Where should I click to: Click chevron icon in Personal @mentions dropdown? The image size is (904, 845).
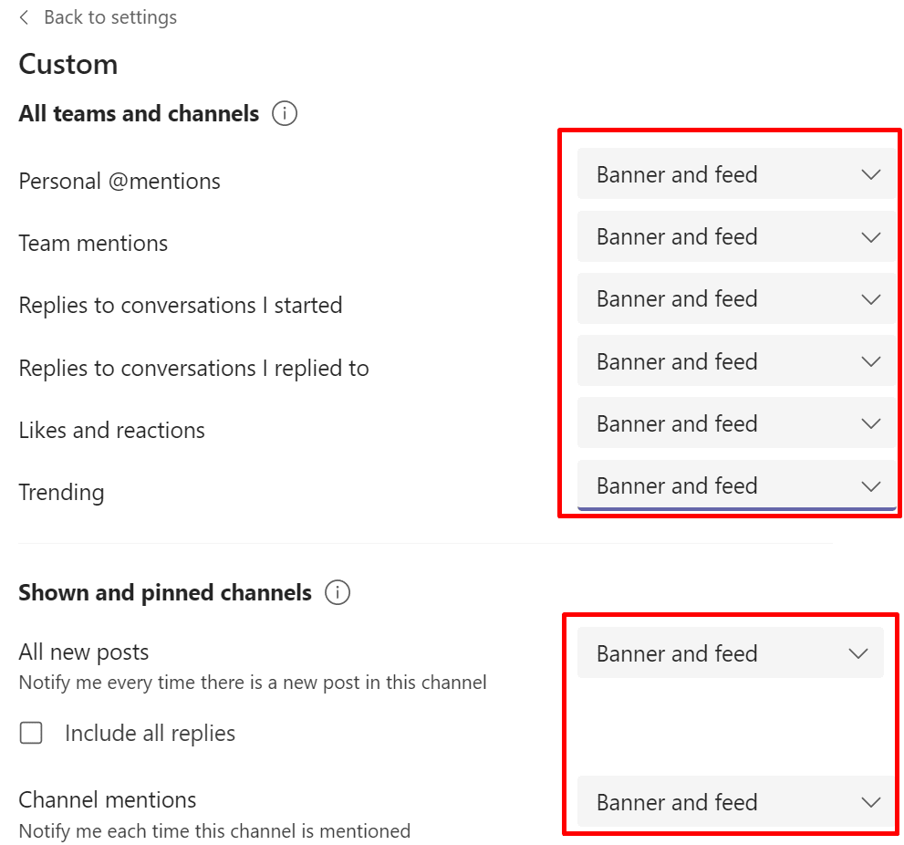870,174
